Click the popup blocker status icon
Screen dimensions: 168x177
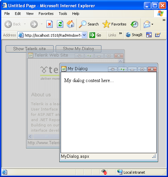pos(104,172)
